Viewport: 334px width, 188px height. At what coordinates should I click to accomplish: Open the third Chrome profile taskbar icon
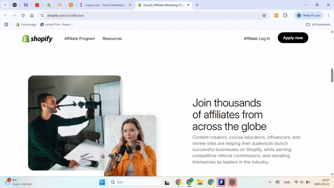(x=211, y=182)
